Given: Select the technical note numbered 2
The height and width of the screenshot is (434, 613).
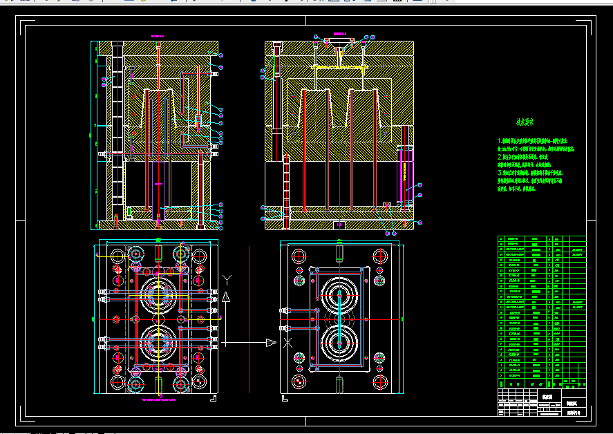Looking at the screenshot, I should coord(525,161).
